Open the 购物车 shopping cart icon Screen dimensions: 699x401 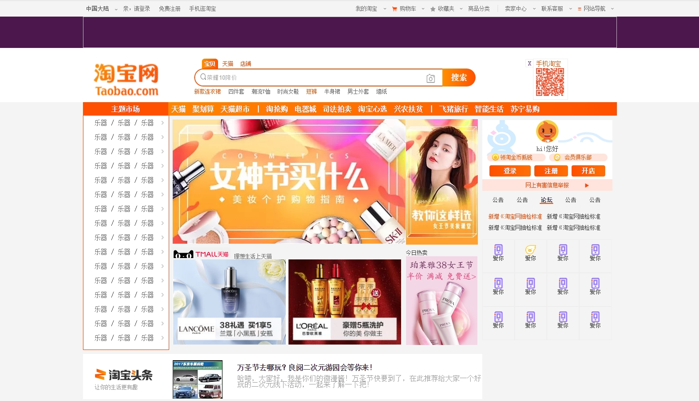(x=394, y=9)
